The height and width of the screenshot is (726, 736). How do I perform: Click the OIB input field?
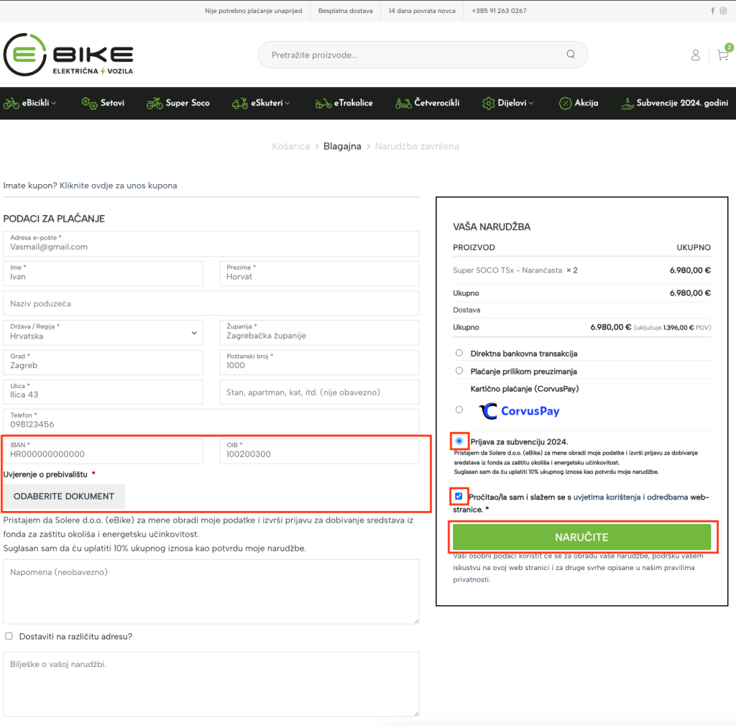pos(319,451)
